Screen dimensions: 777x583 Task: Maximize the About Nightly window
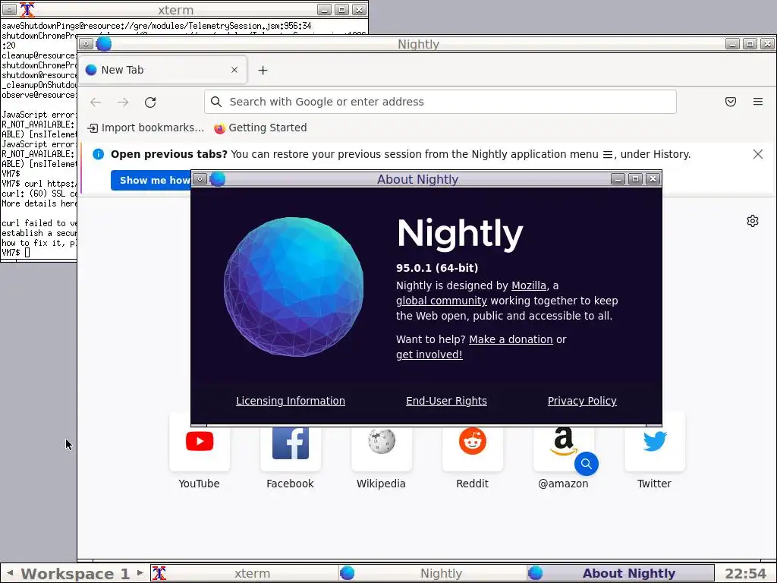point(635,179)
